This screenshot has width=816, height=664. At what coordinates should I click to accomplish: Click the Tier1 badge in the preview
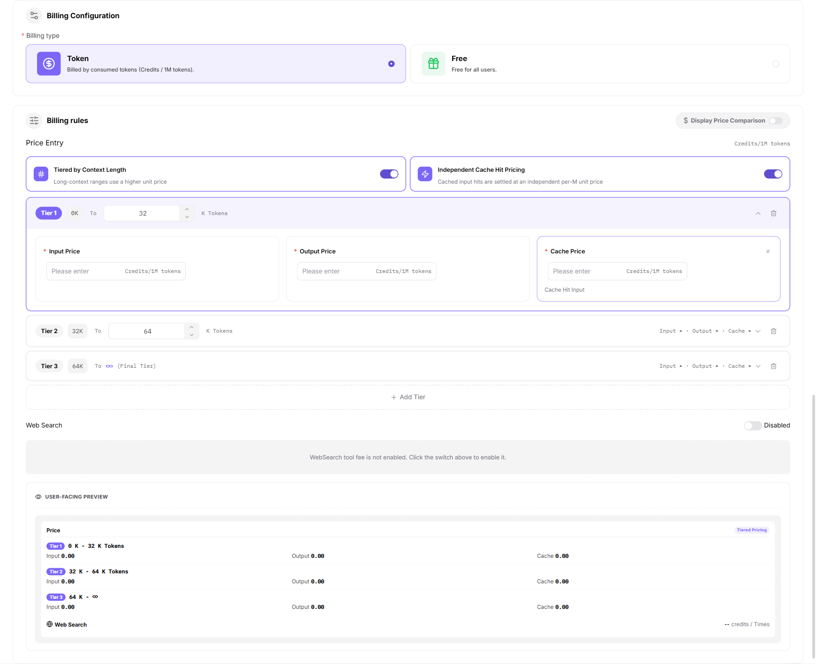(x=56, y=546)
